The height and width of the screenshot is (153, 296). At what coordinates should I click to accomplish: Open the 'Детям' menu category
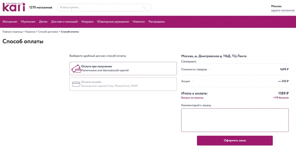pos(43,22)
